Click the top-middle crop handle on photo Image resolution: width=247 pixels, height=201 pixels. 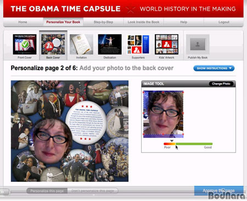tap(163, 92)
